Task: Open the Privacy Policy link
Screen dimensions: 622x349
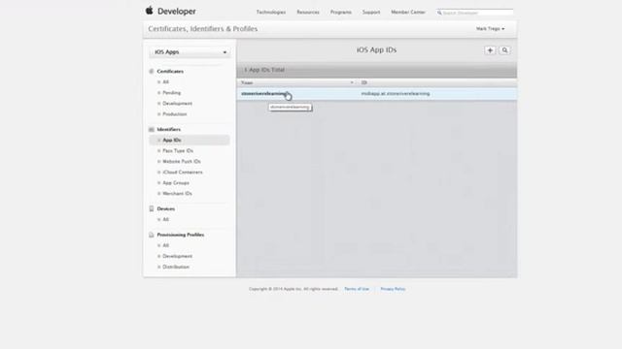Action: pyautogui.click(x=393, y=289)
